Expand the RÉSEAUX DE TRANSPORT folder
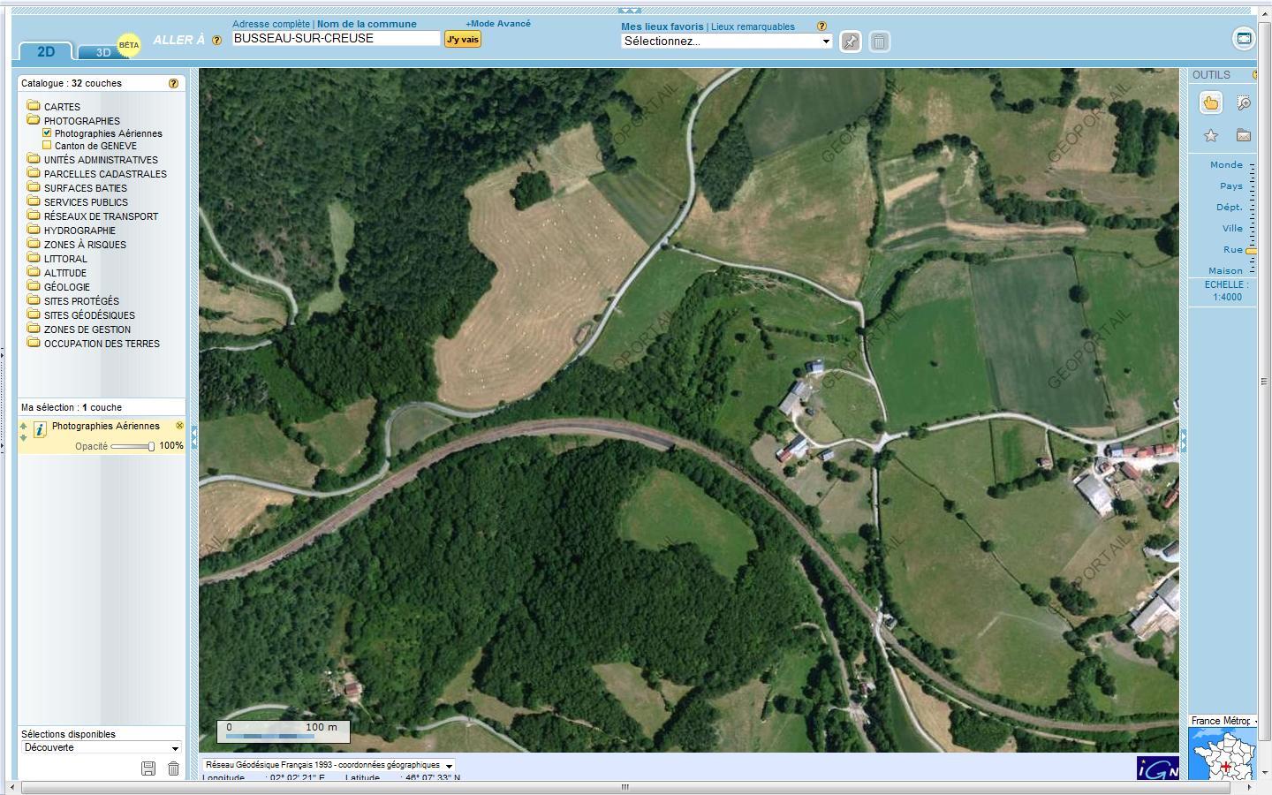Image resolution: width=1272 pixels, height=795 pixels. (x=101, y=216)
